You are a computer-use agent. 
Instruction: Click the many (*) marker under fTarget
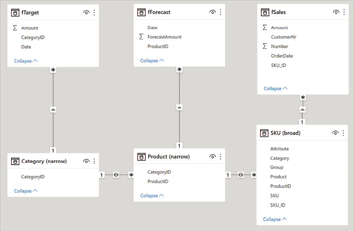pos(53,70)
